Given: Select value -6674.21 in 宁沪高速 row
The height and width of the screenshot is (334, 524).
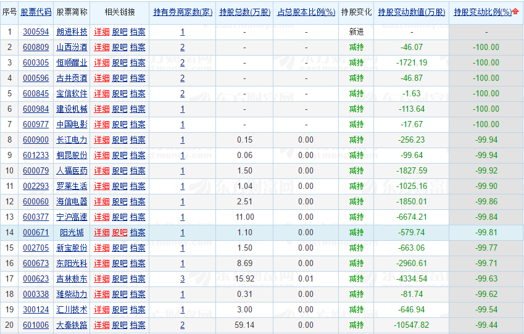Looking at the screenshot, I should pyautogui.click(x=412, y=217).
